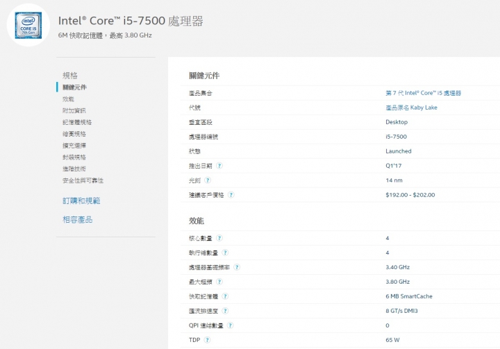500x349 pixels.
Task: Go to 安全性與可靠性 in sidebar
Action: (x=83, y=180)
